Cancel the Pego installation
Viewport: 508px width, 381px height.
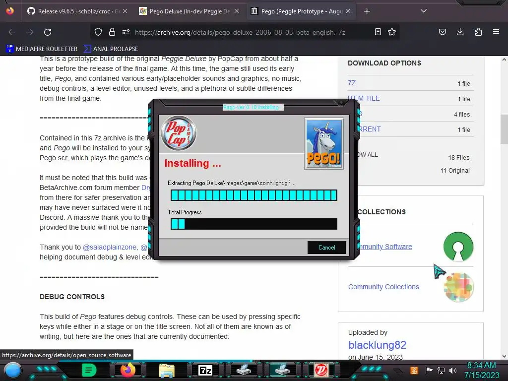coord(326,248)
